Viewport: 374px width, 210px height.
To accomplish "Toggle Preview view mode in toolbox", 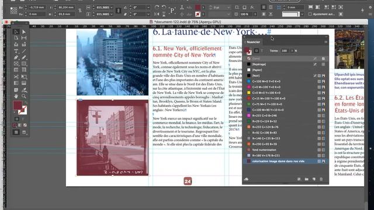I will click(x=24, y=132).
